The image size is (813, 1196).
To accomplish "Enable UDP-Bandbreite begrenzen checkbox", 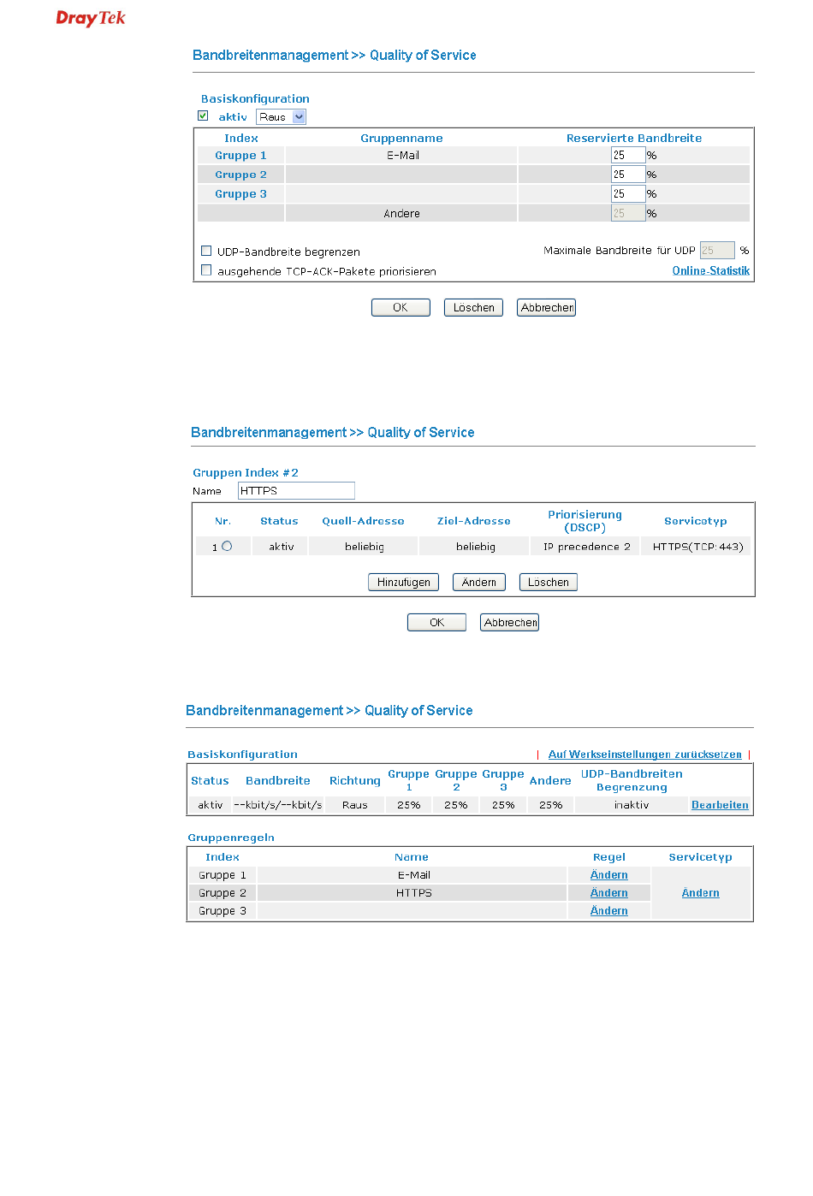I will point(206,251).
